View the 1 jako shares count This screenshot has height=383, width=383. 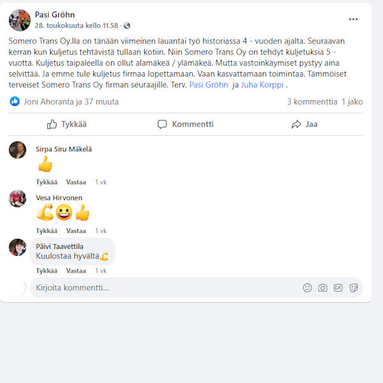tap(352, 101)
